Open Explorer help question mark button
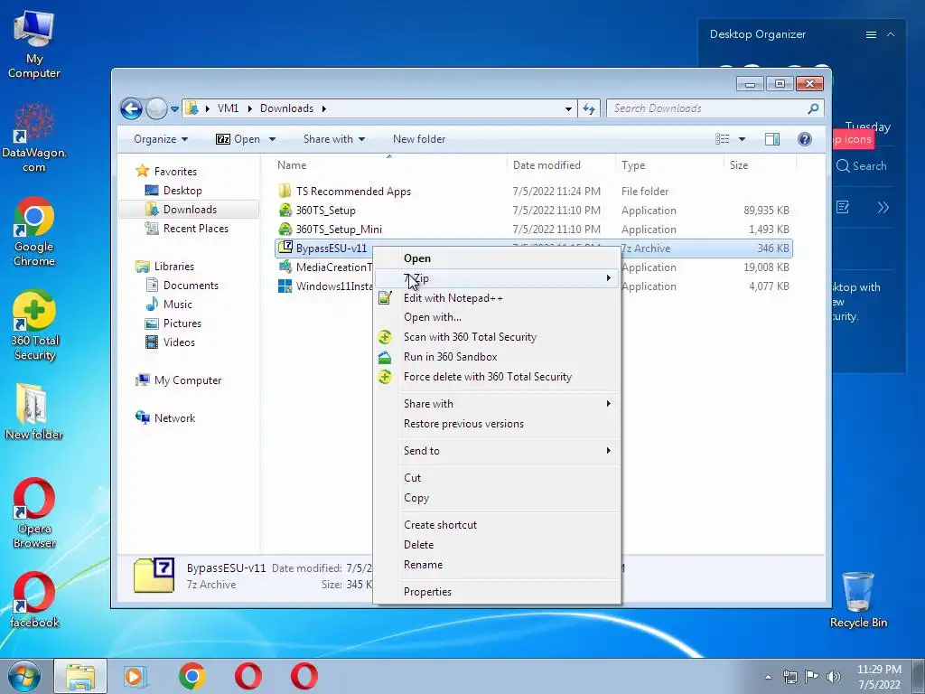925x694 pixels. click(x=805, y=139)
